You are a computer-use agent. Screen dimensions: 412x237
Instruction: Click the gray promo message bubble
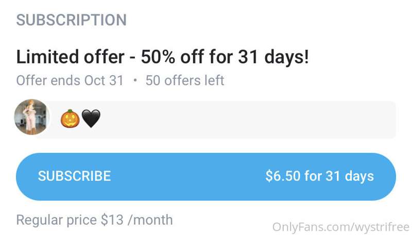(x=221, y=120)
